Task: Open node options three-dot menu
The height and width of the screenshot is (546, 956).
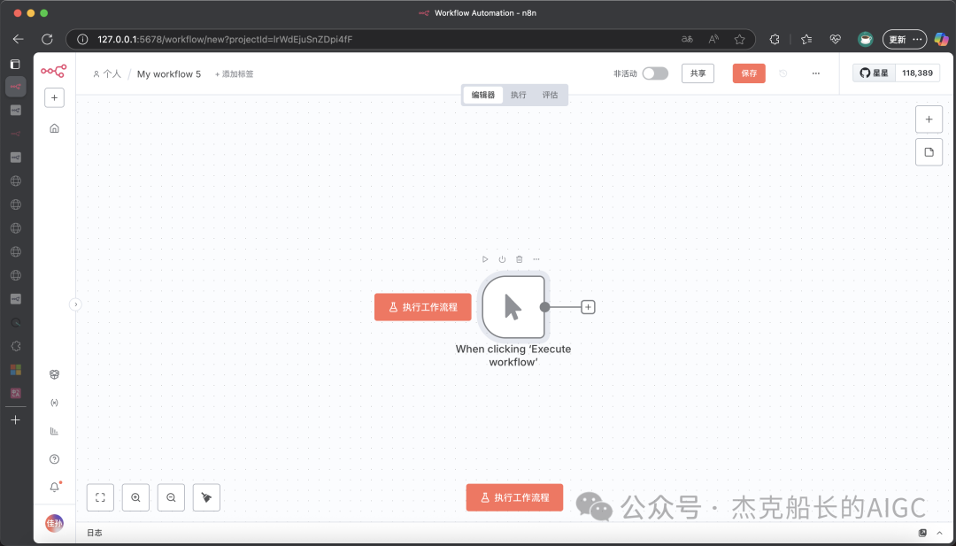Action: pos(536,259)
